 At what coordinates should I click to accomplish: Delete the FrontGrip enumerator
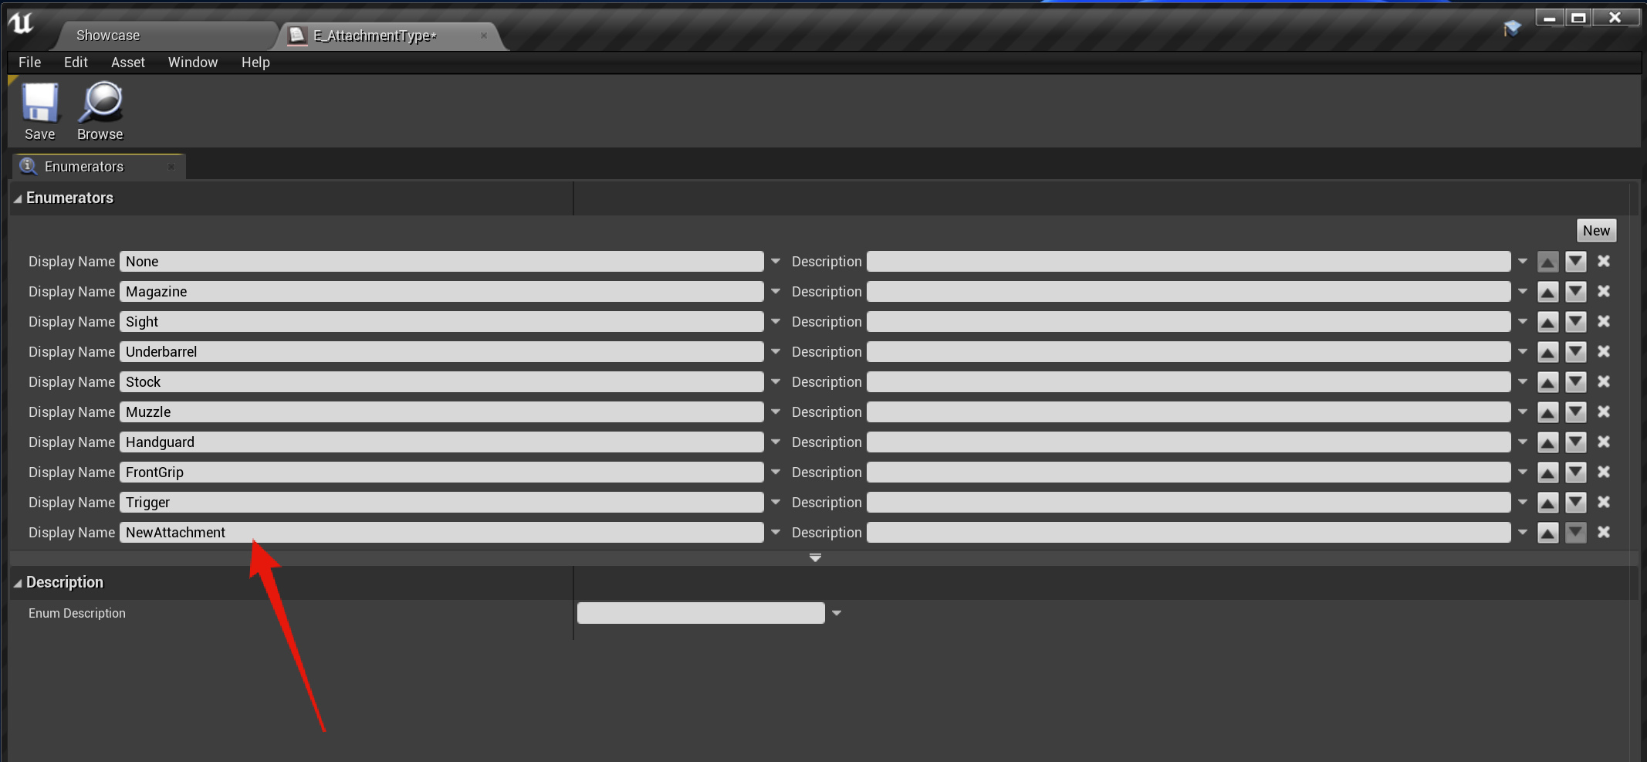click(1604, 472)
